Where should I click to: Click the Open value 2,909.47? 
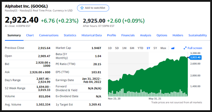44,56
